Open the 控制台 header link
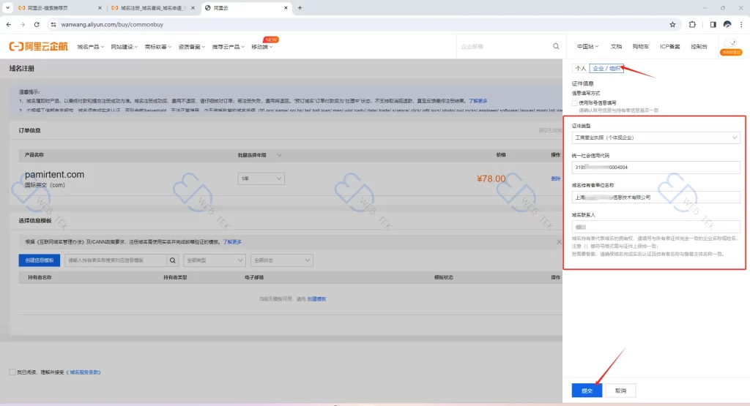The width and height of the screenshot is (750, 406). (699, 46)
